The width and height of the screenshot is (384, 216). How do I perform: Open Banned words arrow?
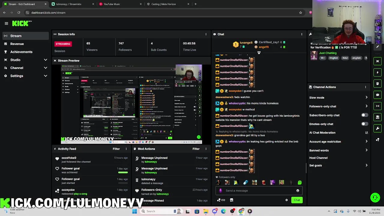366,150
